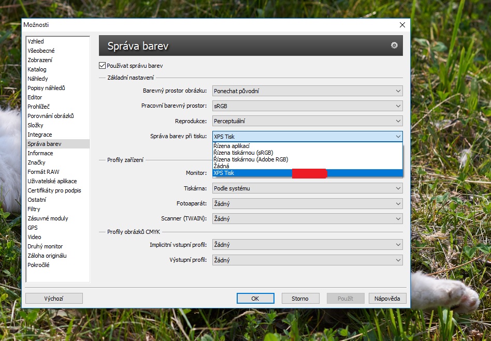This screenshot has width=491, height=341.
Task: Uncheck the Používat správu barev checkbox
Action: tap(102, 66)
